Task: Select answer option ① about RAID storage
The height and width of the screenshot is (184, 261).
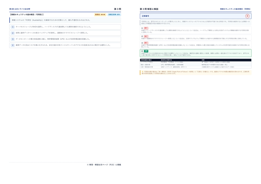Action: tap(65, 27)
